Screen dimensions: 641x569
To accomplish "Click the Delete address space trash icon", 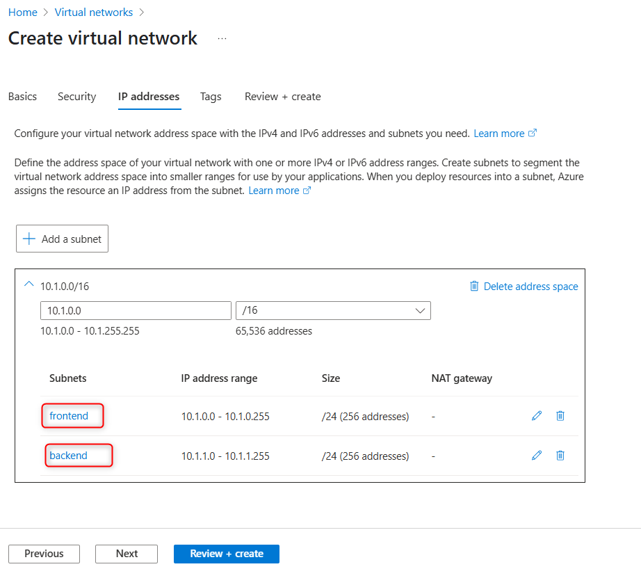I will click(475, 287).
